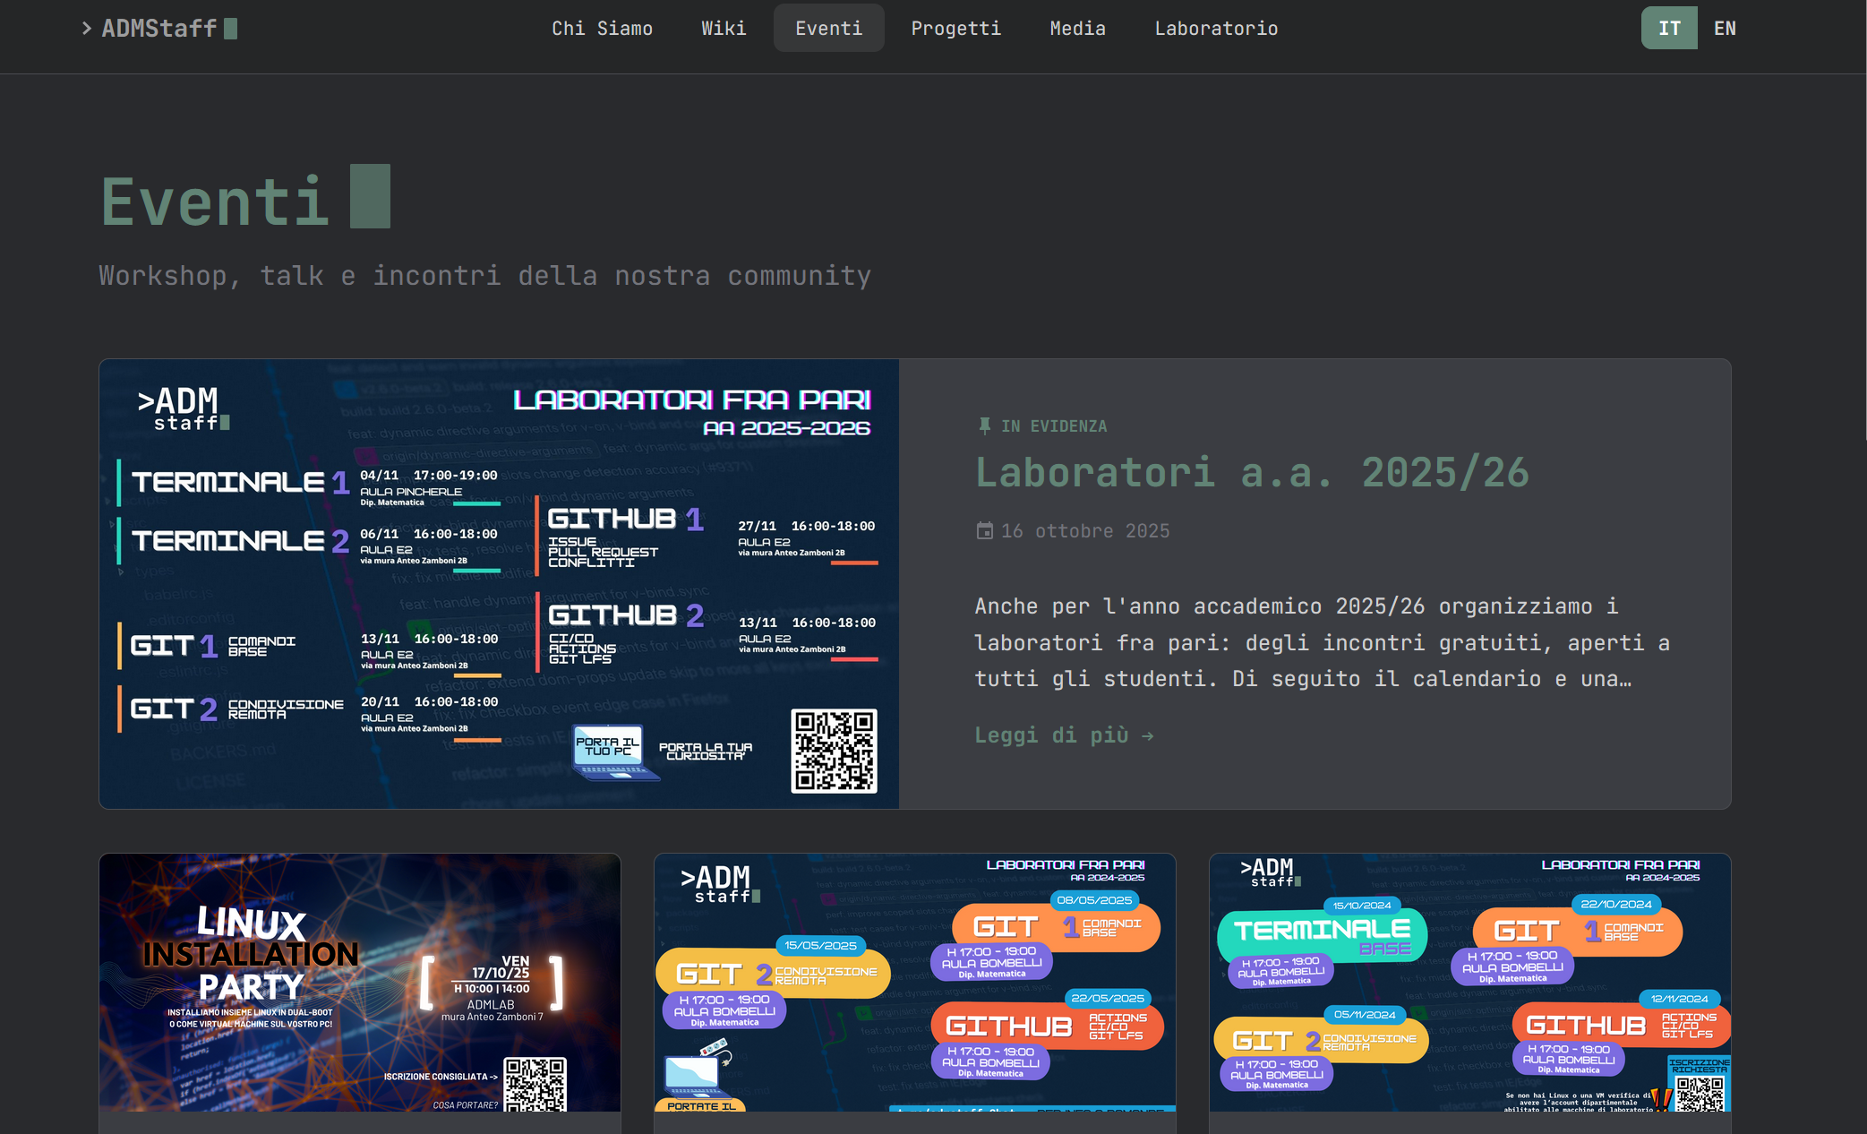Click the Eventi page heading
Screen dimensions: 1867x1134
click(x=215, y=201)
